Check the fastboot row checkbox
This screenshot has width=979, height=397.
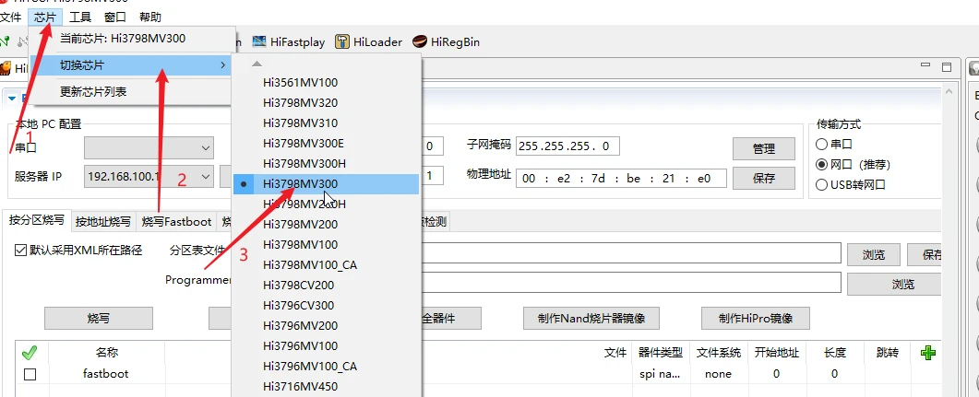tap(30, 375)
